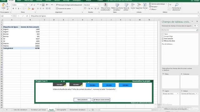
Task: Open the Démographie sheet tab
Action: (x=61, y=110)
